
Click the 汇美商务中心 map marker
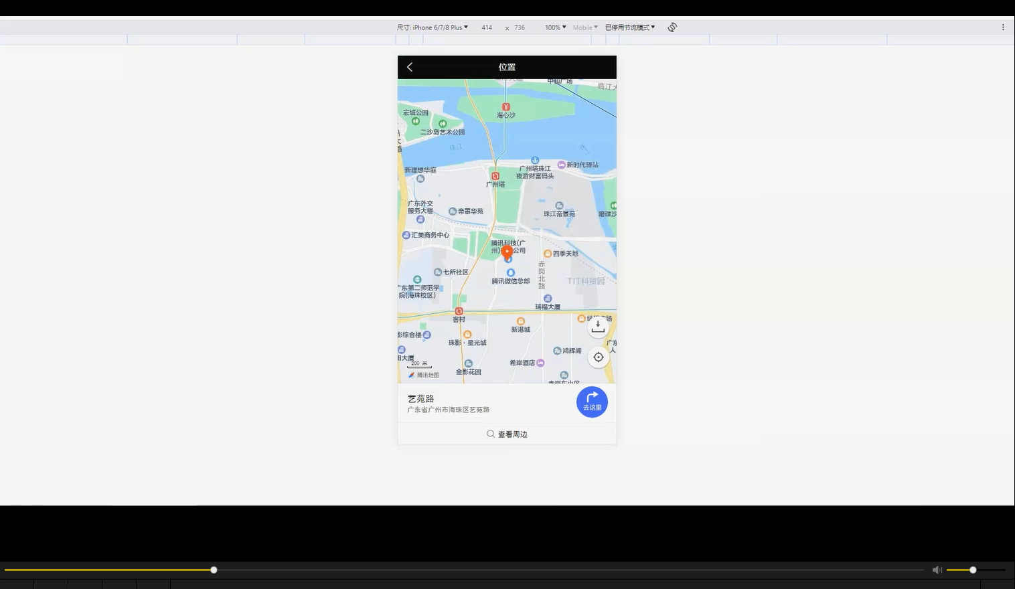(406, 235)
